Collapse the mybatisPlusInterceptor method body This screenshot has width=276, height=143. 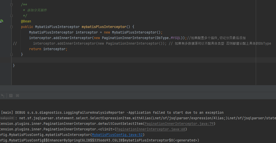[11, 27]
